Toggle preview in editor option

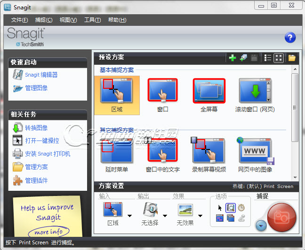[231, 208]
